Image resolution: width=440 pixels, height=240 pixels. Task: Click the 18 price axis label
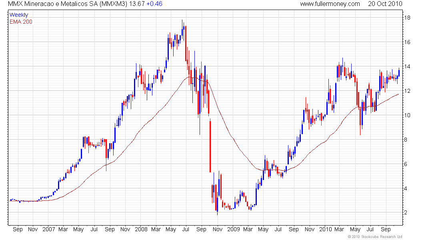(407, 18)
